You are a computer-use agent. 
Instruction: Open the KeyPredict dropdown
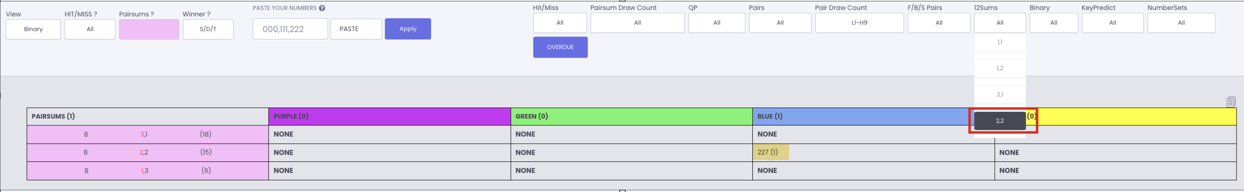[1112, 23]
